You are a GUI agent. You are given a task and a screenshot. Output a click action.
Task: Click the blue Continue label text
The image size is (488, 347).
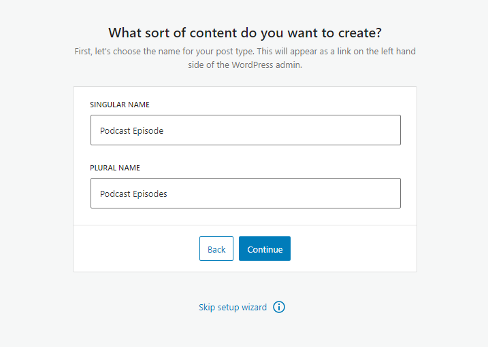pos(265,249)
